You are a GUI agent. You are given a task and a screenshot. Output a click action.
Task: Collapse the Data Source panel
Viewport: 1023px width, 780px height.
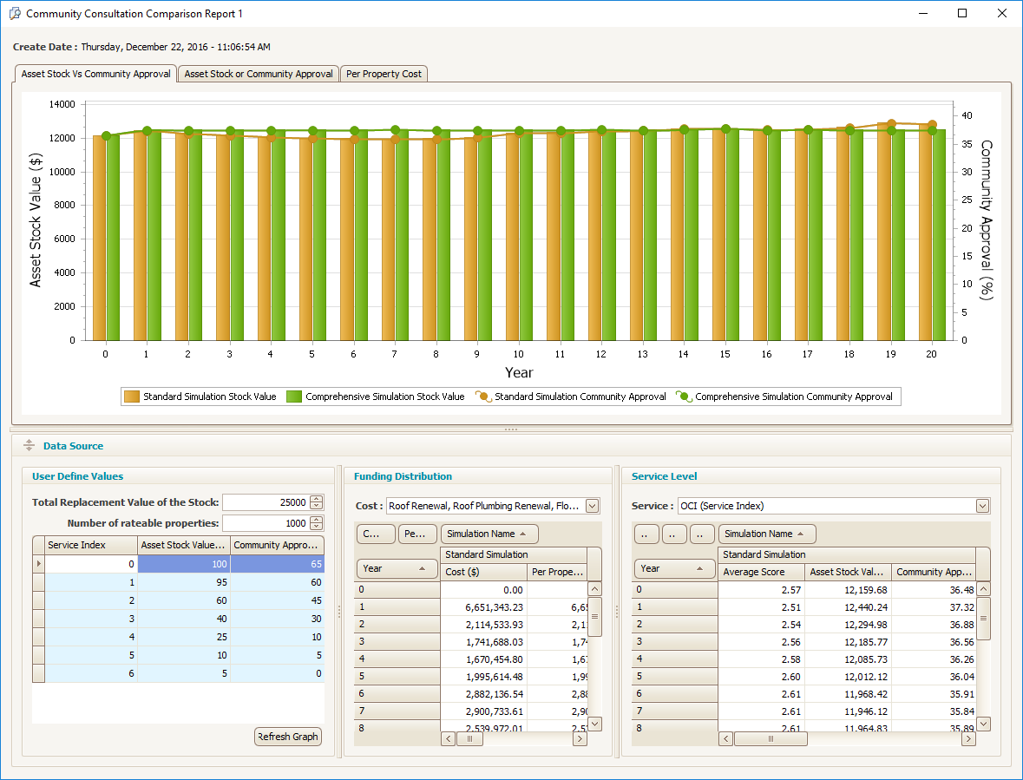tap(29, 446)
